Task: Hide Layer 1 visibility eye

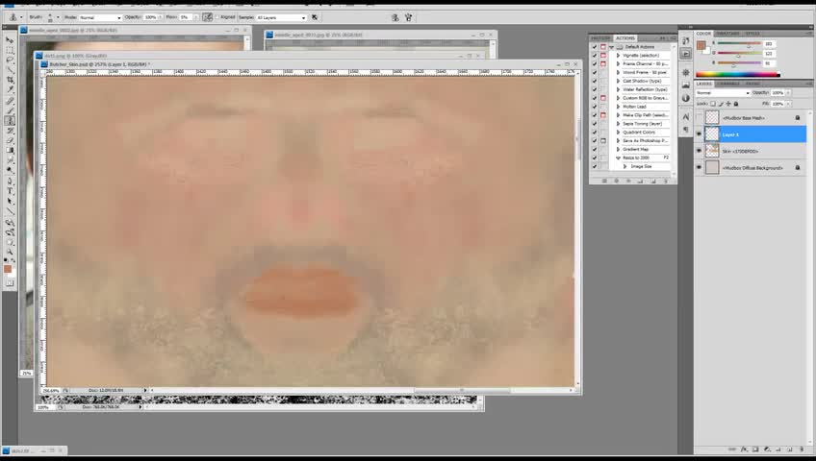Action: (x=699, y=134)
